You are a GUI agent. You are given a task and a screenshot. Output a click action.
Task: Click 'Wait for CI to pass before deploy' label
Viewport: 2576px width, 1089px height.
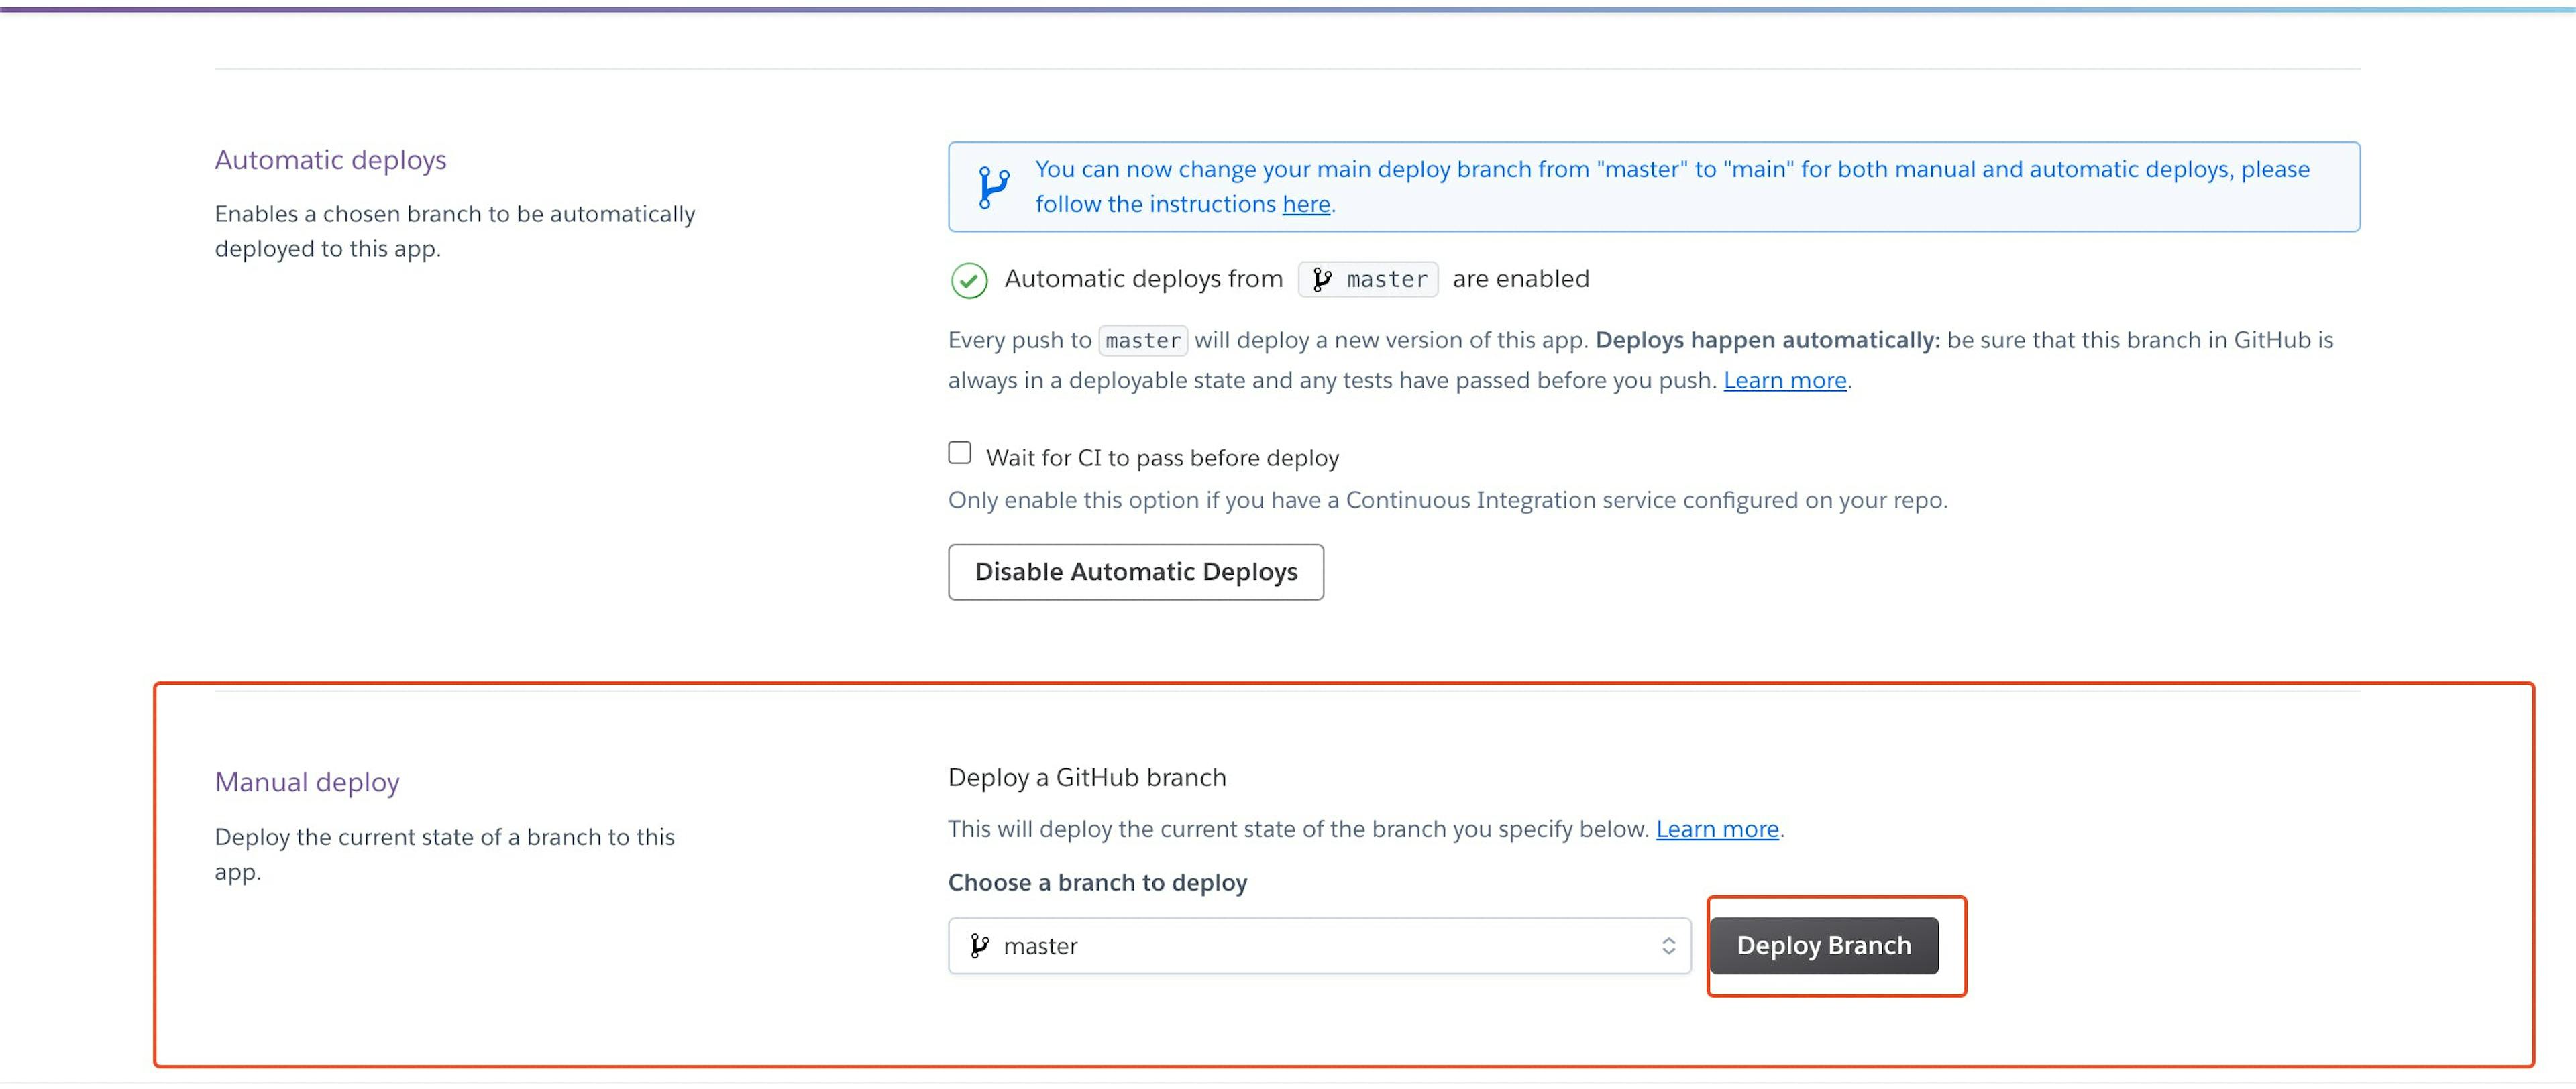[x=1162, y=457]
